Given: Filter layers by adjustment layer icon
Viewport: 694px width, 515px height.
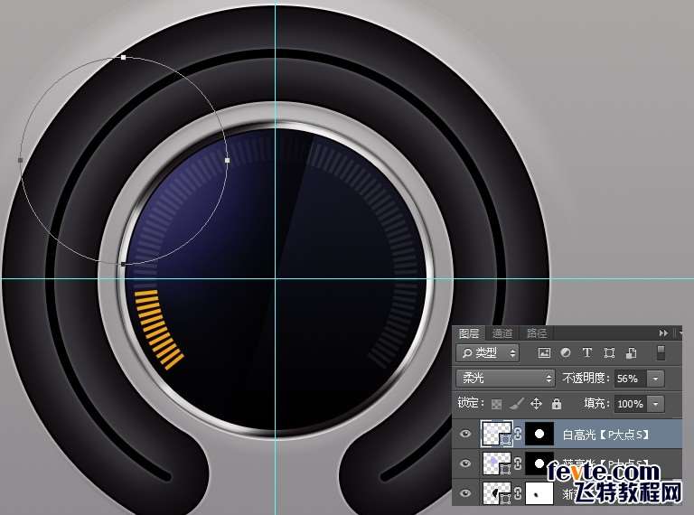Looking at the screenshot, I should tap(565, 352).
